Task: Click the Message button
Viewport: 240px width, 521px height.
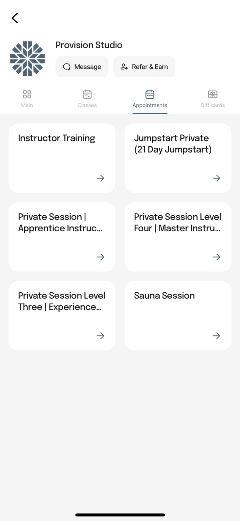Action: click(82, 66)
